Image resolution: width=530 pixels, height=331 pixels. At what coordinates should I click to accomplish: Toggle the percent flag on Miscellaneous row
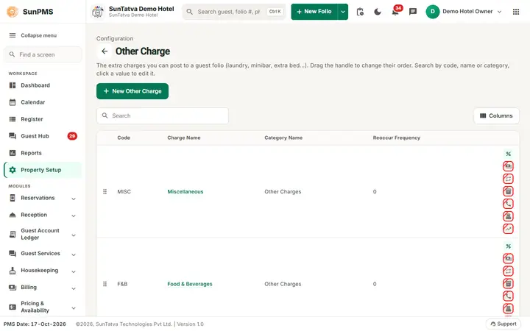(508, 154)
